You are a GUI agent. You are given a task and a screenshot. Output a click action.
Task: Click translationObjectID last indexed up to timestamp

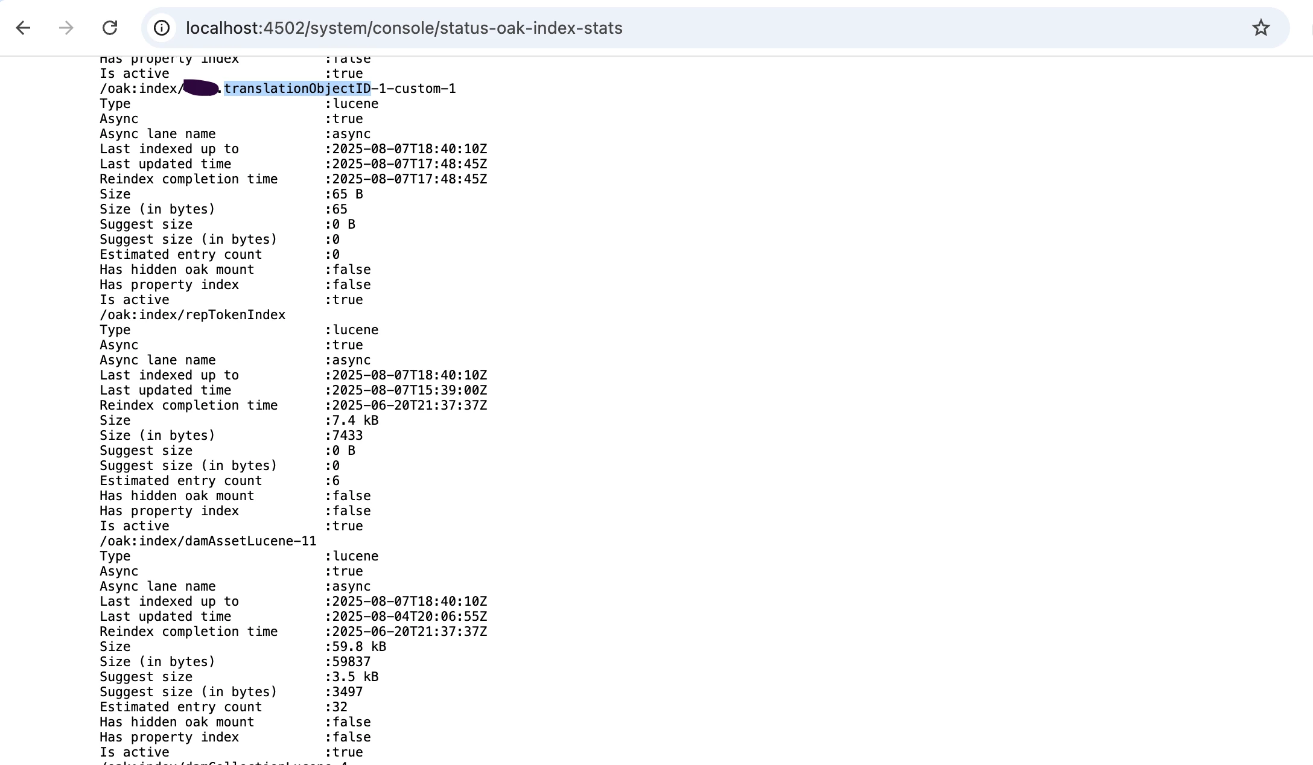pyautogui.click(x=409, y=149)
